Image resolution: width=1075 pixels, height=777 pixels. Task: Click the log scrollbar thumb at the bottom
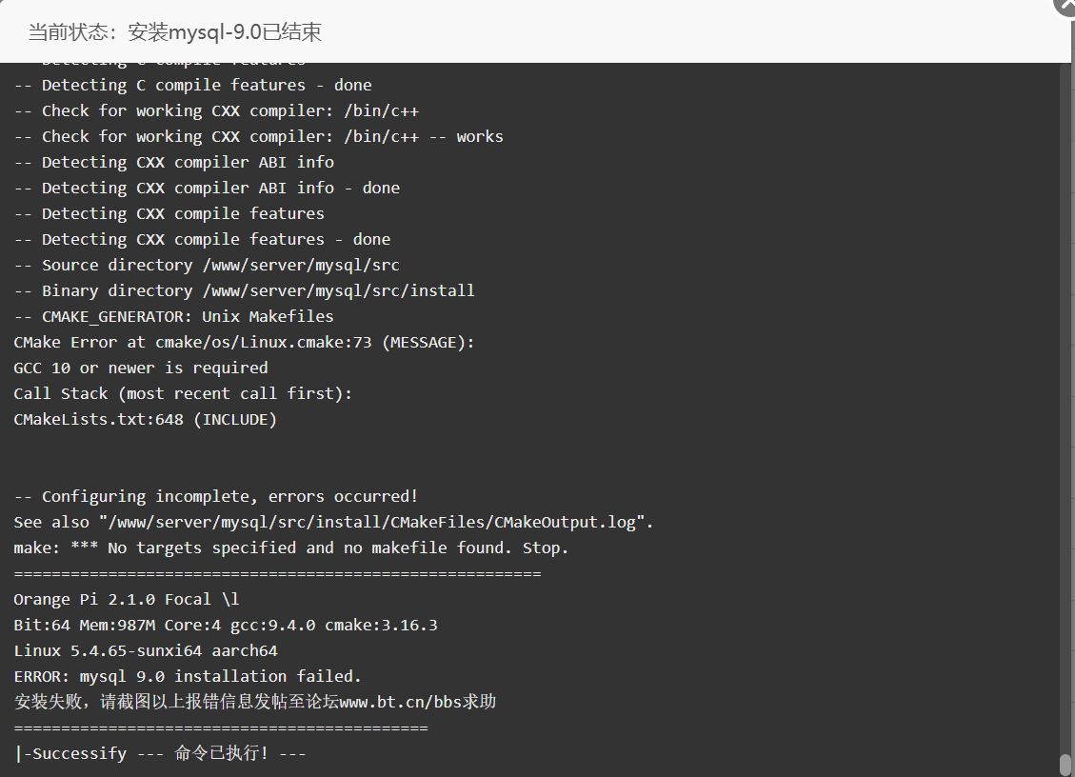(x=1065, y=764)
